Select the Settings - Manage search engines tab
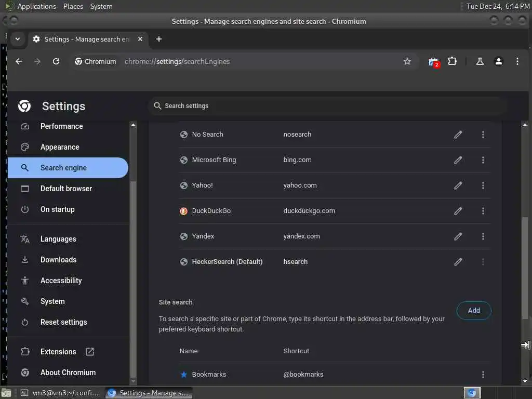This screenshot has height=399, width=532. click(x=87, y=39)
